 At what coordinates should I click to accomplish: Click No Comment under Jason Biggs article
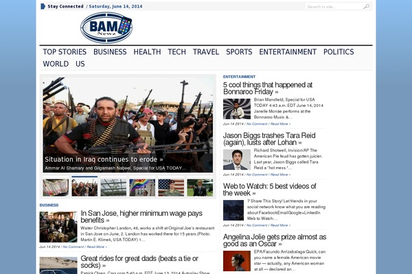coord(257,175)
